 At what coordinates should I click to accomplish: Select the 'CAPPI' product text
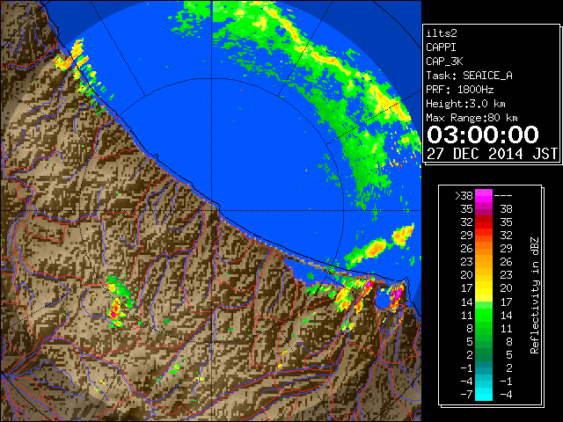[x=441, y=47]
